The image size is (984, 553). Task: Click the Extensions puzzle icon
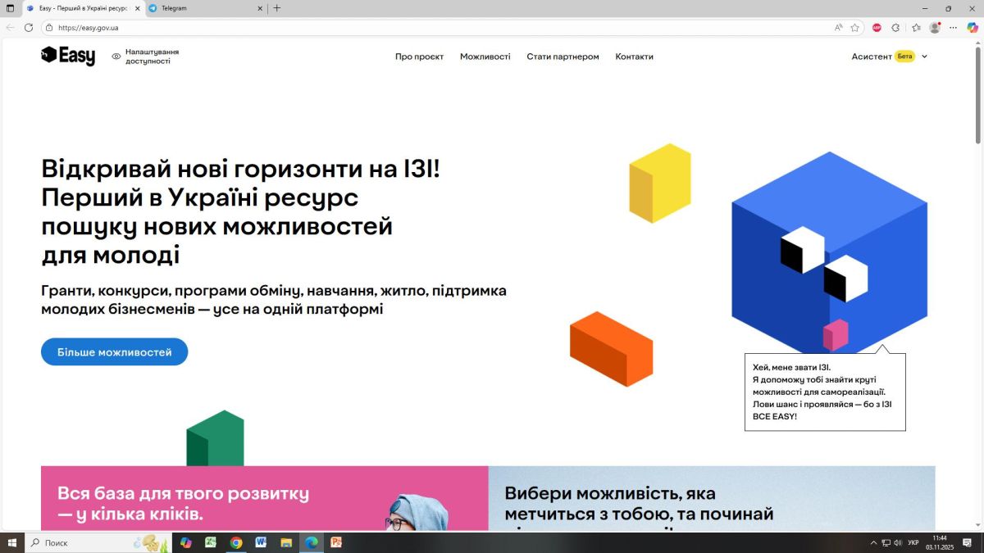[x=895, y=27]
